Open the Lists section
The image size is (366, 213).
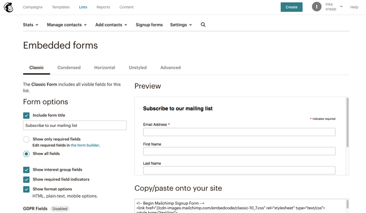coord(83,7)
